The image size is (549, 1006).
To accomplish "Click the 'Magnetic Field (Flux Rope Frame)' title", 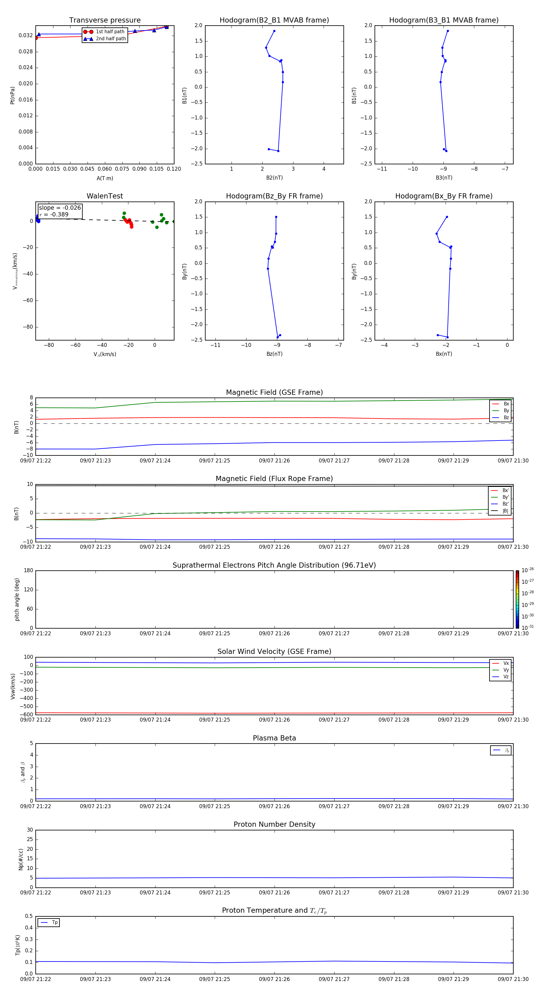I will [274, 479].
